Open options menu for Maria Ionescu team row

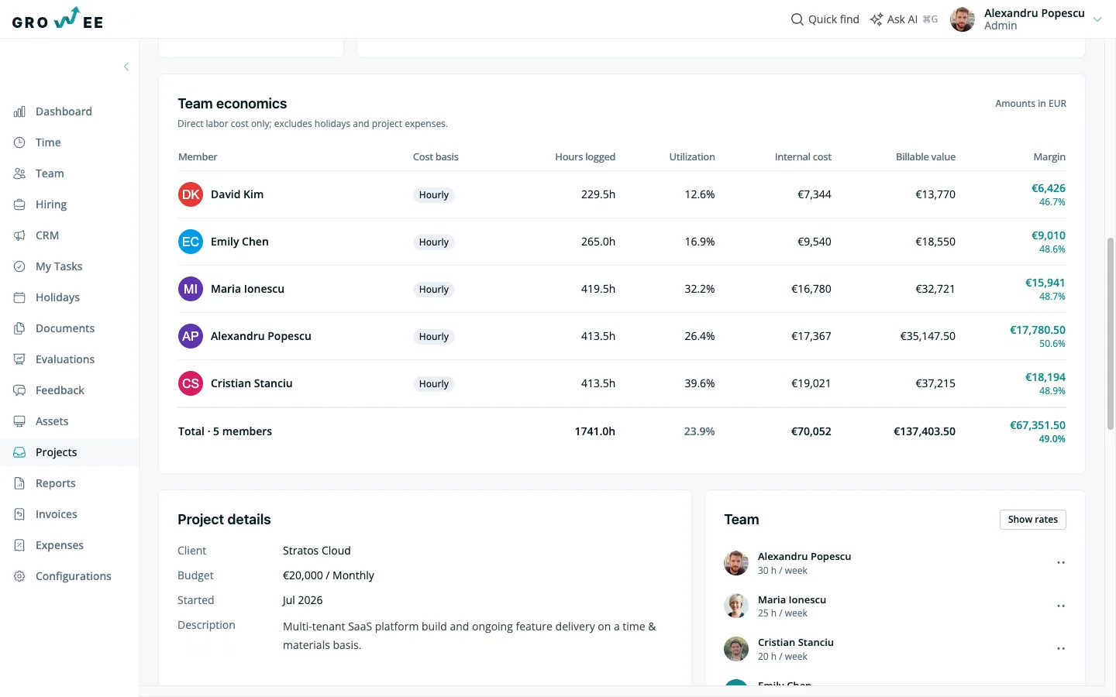pos(1061,606)
